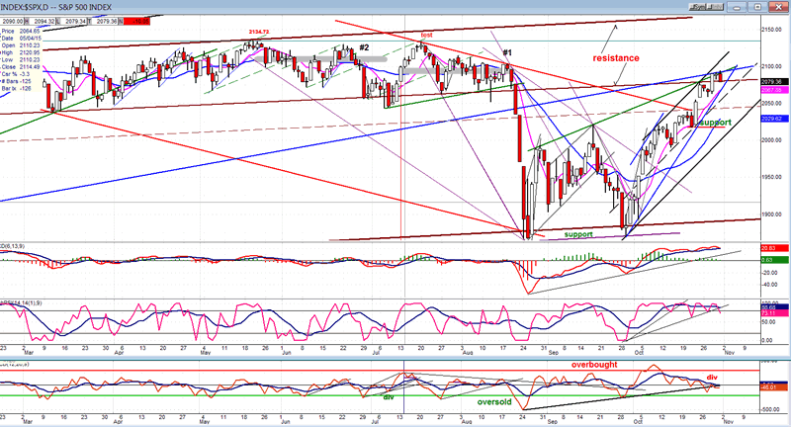
Task: Select the green 'oversold' label
Action: [494, 401]
